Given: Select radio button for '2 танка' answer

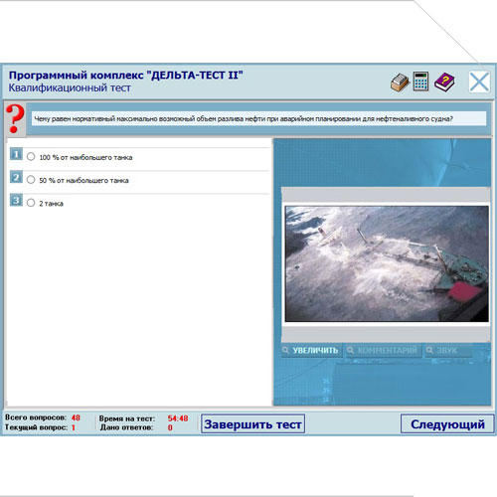Looking at the screenshot, I should [31, 203].
